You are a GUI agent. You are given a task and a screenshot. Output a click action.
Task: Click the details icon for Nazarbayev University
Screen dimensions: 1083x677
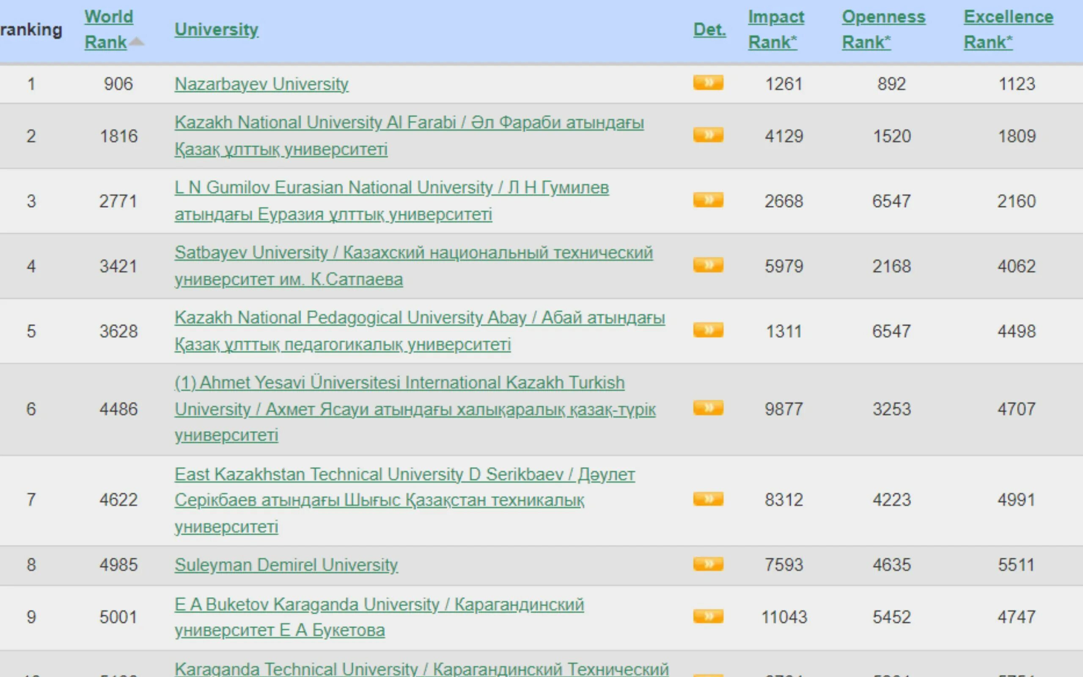point(708,83)
